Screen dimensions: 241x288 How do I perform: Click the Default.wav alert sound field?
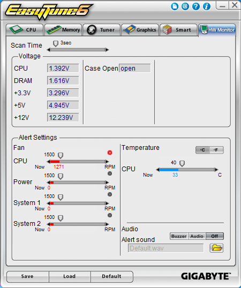pos(165,248)
